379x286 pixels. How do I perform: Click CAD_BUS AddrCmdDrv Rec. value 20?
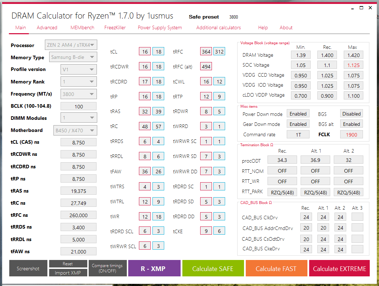(306, 228)
